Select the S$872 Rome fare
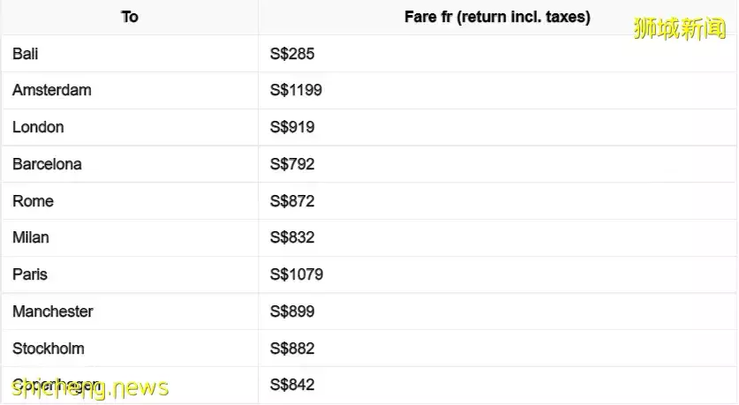 (x=292, y=201)
